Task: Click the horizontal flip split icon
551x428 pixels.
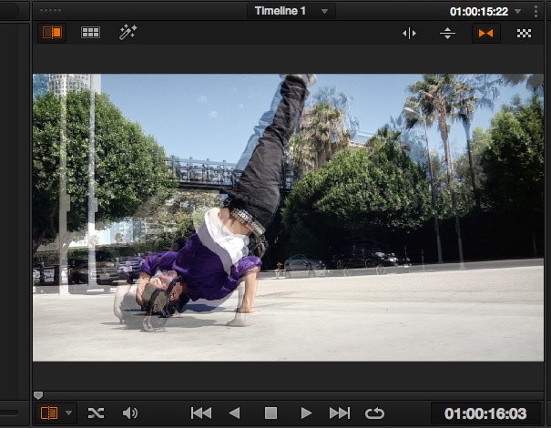Action: tap(409, 34)
